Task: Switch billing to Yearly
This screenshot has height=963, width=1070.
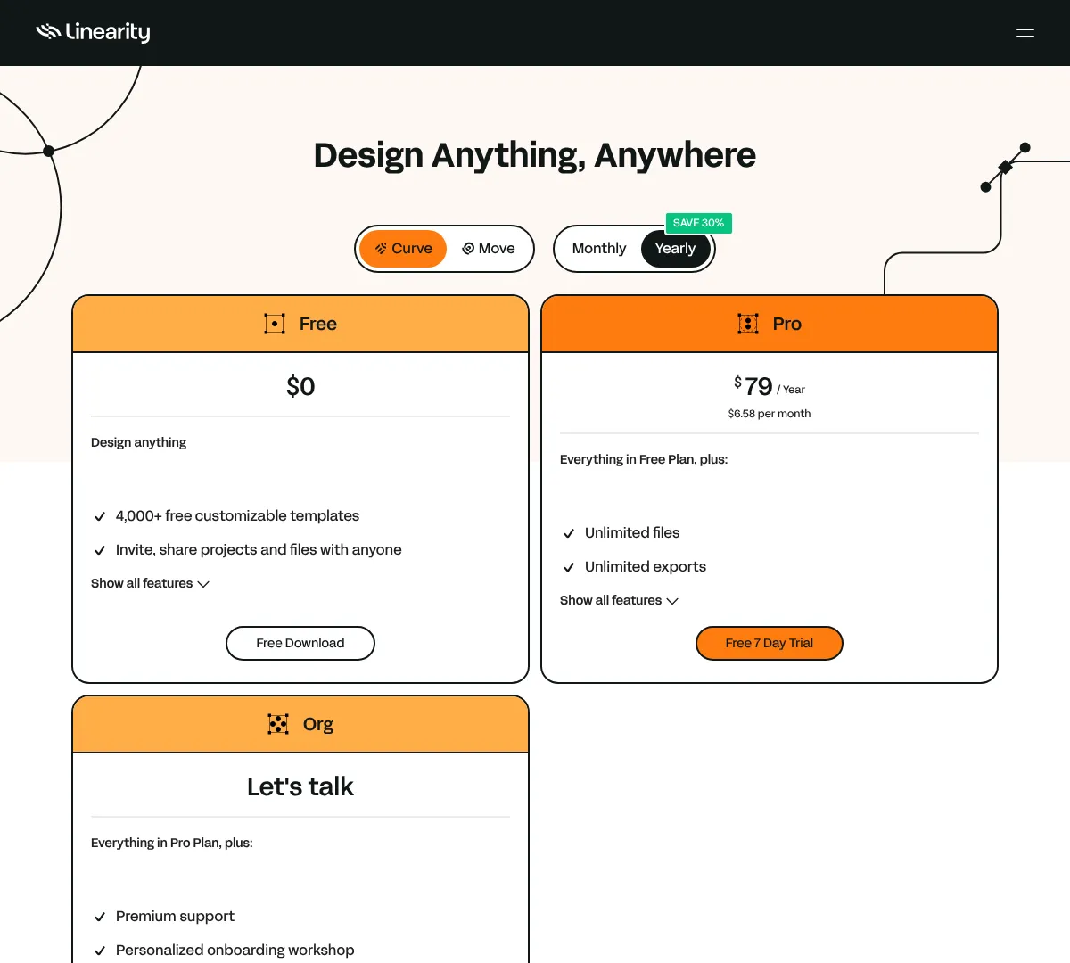Action: tap(675, 249)
